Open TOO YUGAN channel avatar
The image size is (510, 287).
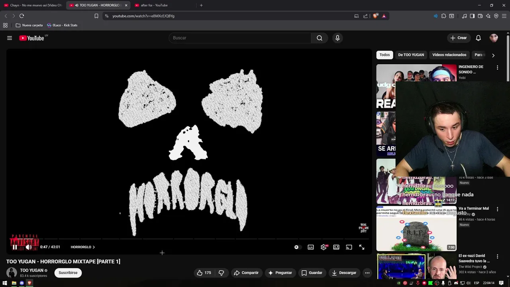[12, 273]
